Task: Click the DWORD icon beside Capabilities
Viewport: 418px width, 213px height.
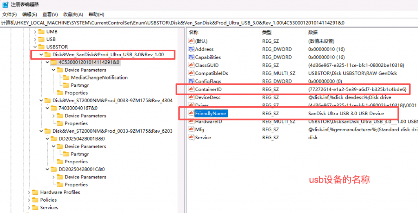Action: (x=191, y=57)
